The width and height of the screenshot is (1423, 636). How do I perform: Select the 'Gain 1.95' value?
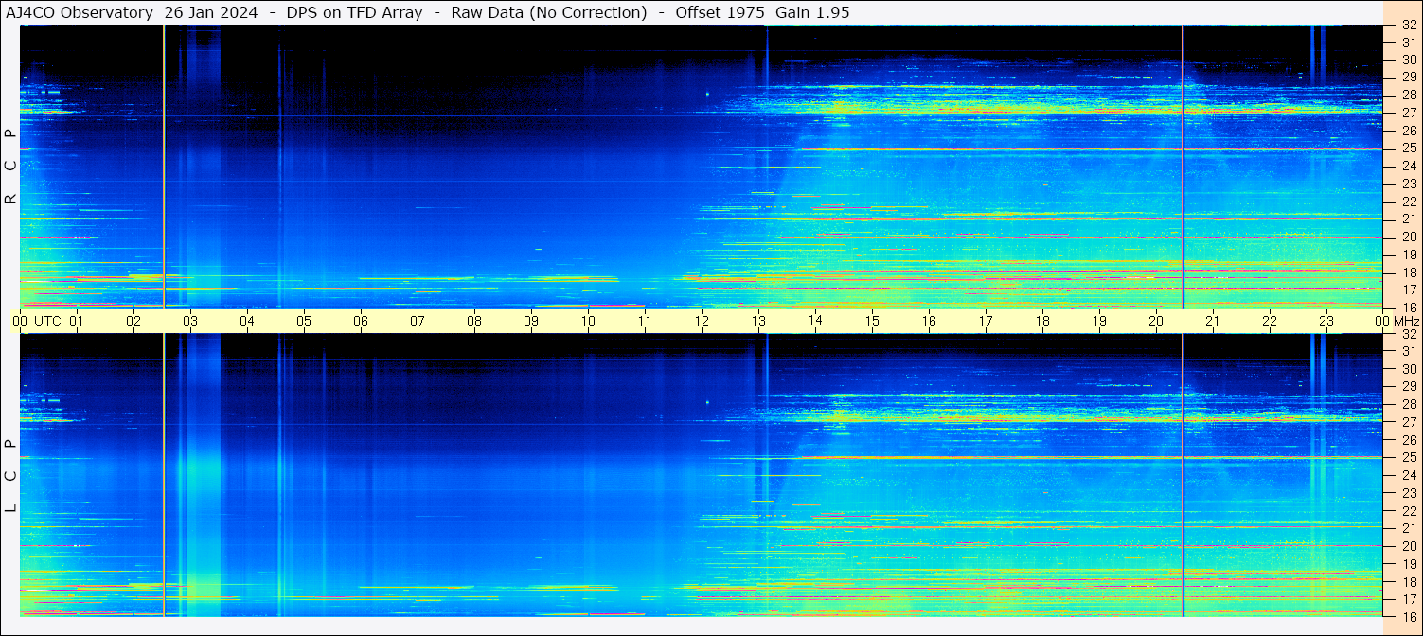(x=812, y=13)
